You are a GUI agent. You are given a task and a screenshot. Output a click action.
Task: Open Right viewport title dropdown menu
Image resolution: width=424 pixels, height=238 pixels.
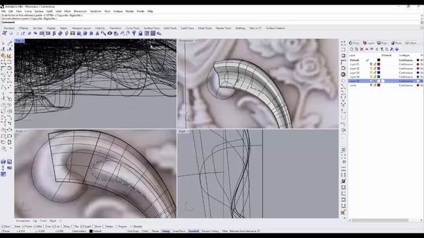pos(188,131)
